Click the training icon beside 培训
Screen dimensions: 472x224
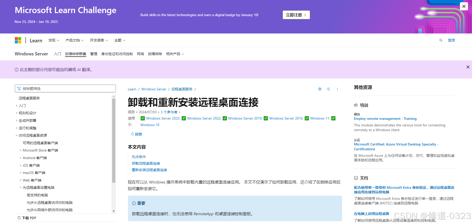pos(356,105)
